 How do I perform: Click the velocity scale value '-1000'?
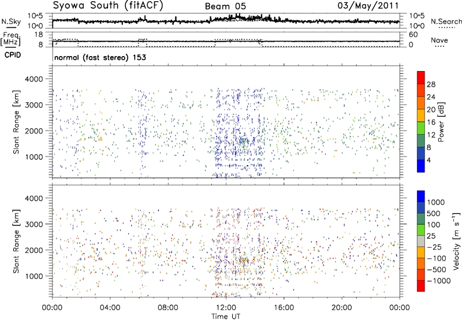pyautogui.click(x=439, y=281)
